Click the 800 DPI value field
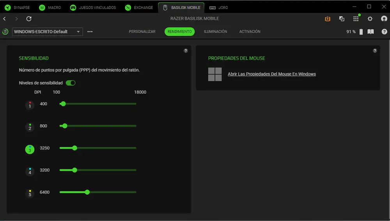Image resolution: width=390 pixels, height=221 pixels. pos(44,126)
